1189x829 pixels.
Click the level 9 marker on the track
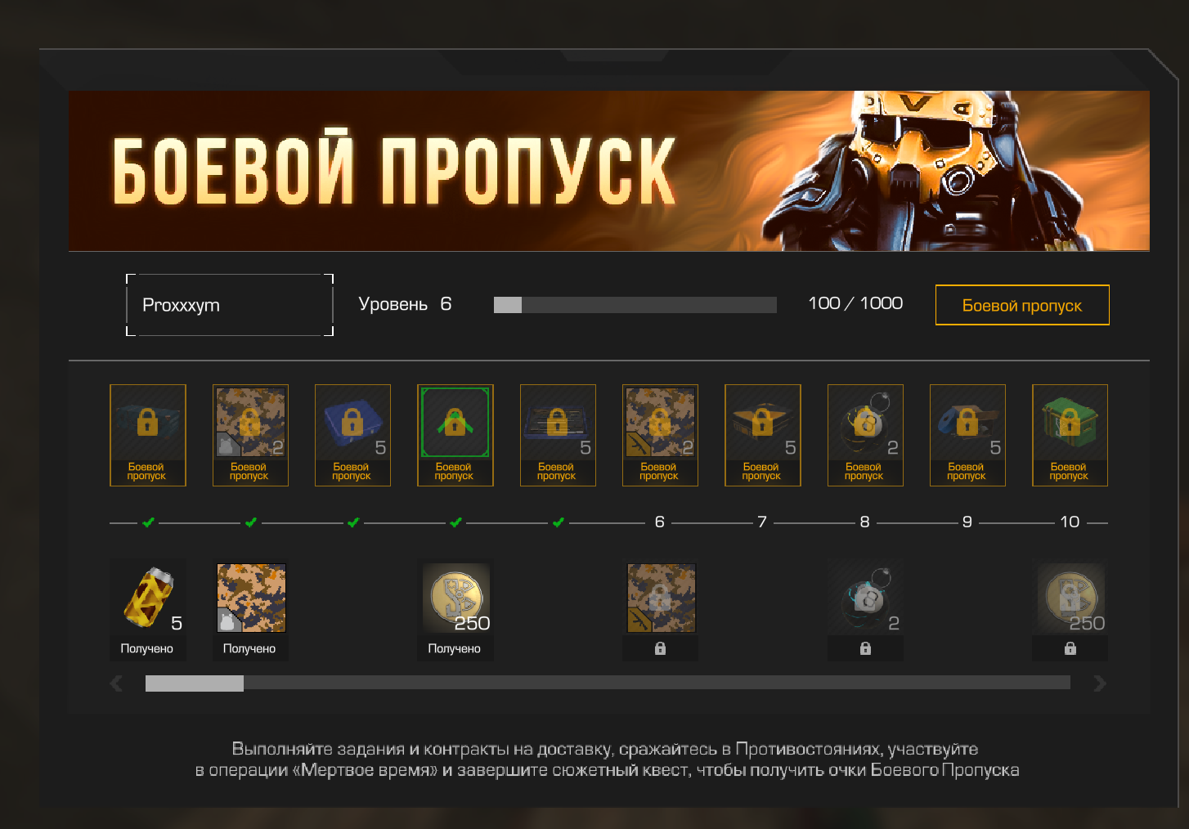tap(967, 522)
